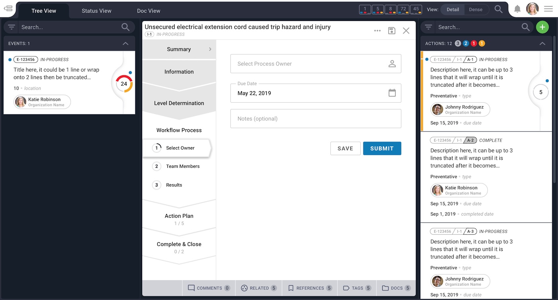Click the save disk icon in incident header
Viewport: 558px width, 300px height.
[392, 31]
